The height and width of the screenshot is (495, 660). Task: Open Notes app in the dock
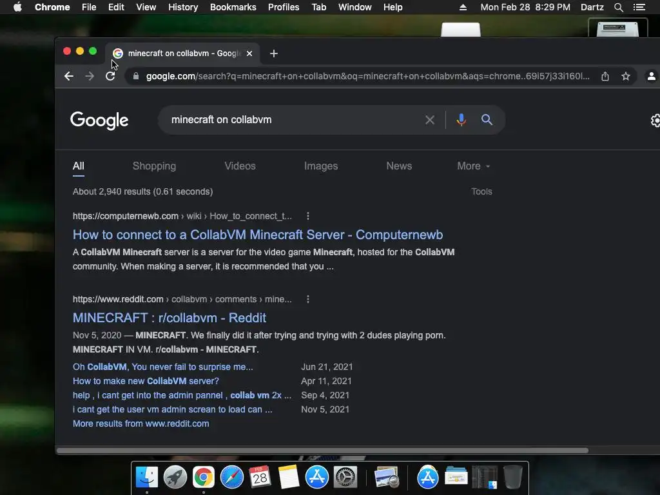[288, 478]
